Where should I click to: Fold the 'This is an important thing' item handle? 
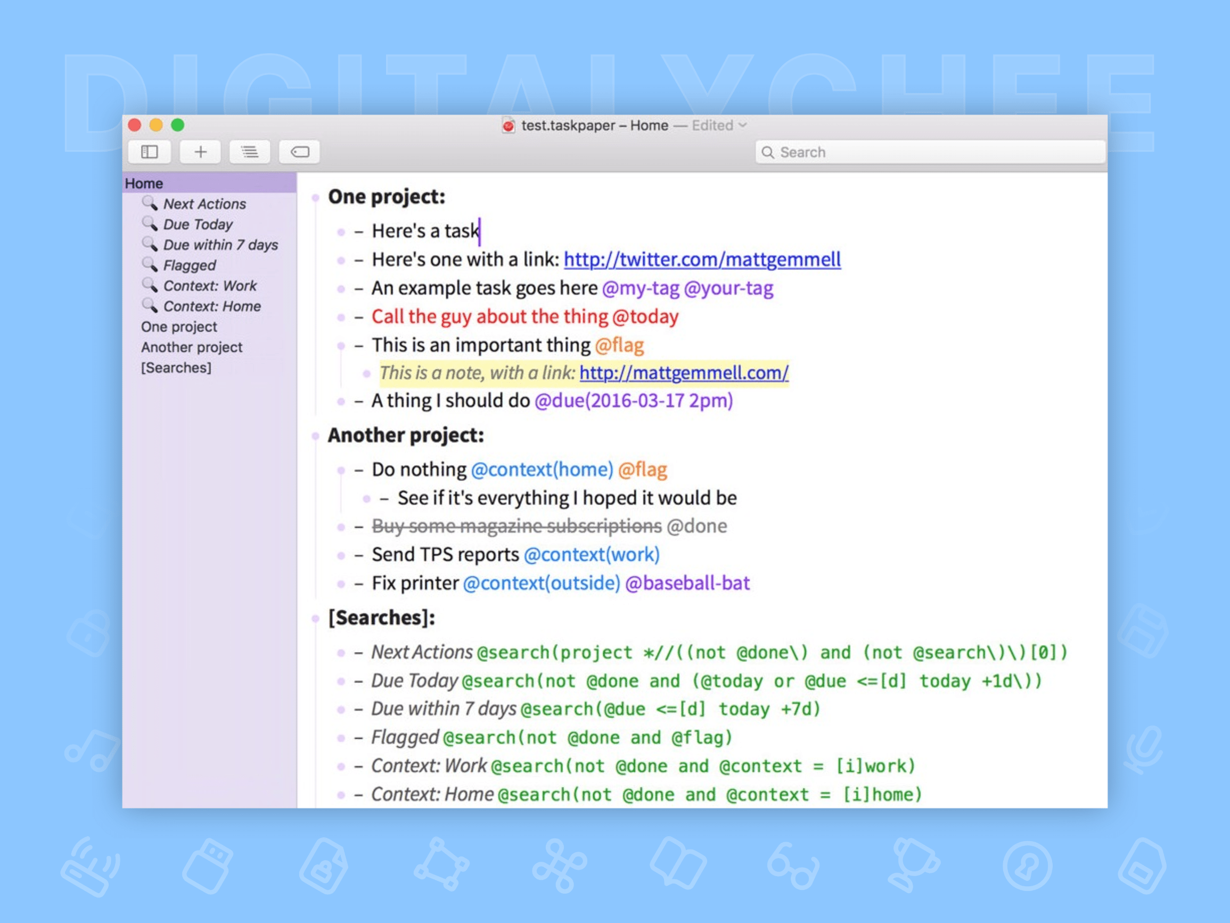tap(341, 345)
